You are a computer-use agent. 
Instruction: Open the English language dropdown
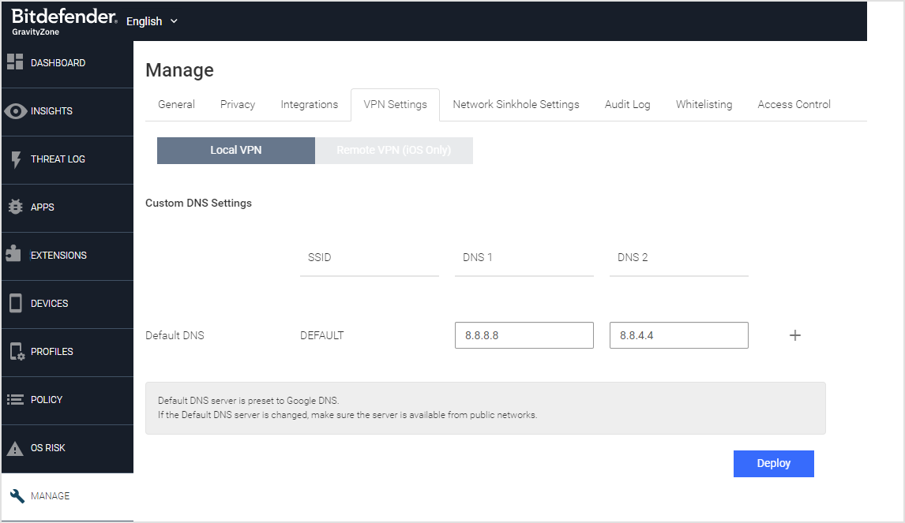152,21
